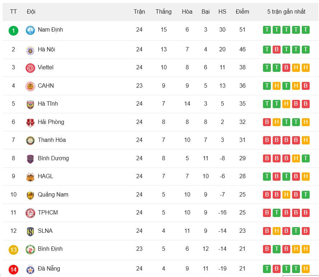The height and width of the screenshot is (277, 319).
Task: Click Quảng Nam's yellow H draw badge
Action: (x=286, y=195)
